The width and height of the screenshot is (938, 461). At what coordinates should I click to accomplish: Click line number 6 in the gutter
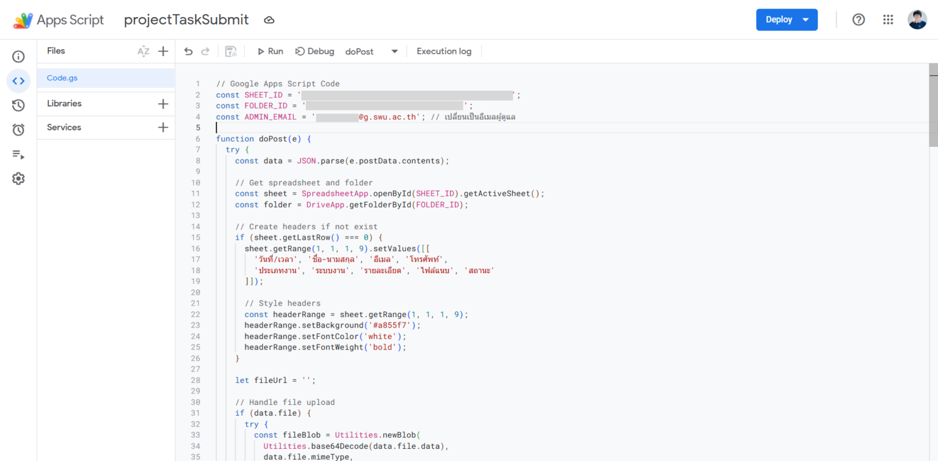(198, 138)
